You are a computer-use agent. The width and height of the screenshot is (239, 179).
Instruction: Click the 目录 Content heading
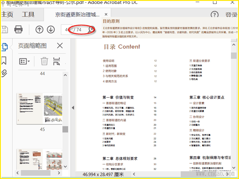click(x=122, y=47)
